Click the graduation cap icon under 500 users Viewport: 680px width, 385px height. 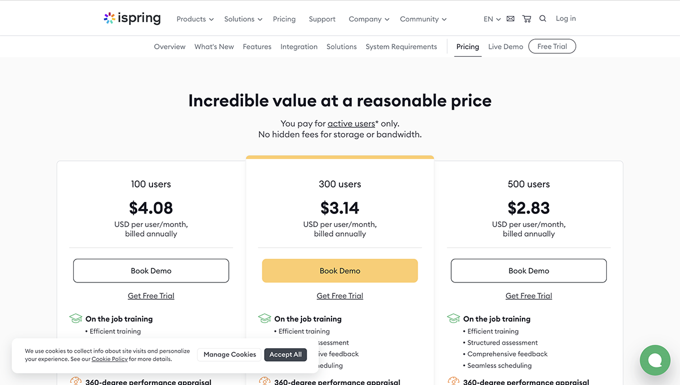click(x=453, y=318)
